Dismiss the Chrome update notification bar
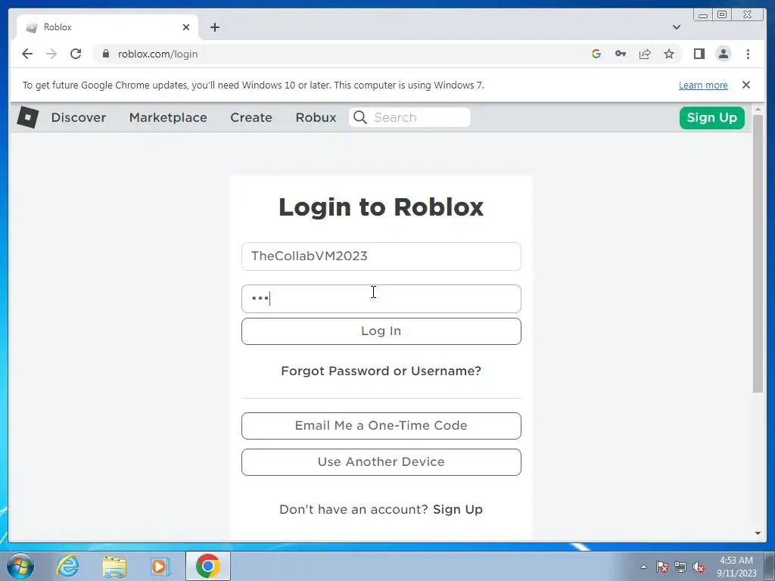 [746, 85]
